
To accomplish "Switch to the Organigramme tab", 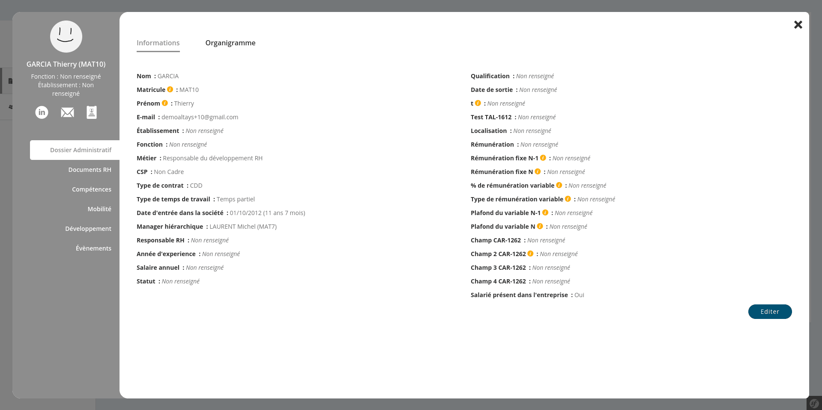I will click(x=230, y=43).
